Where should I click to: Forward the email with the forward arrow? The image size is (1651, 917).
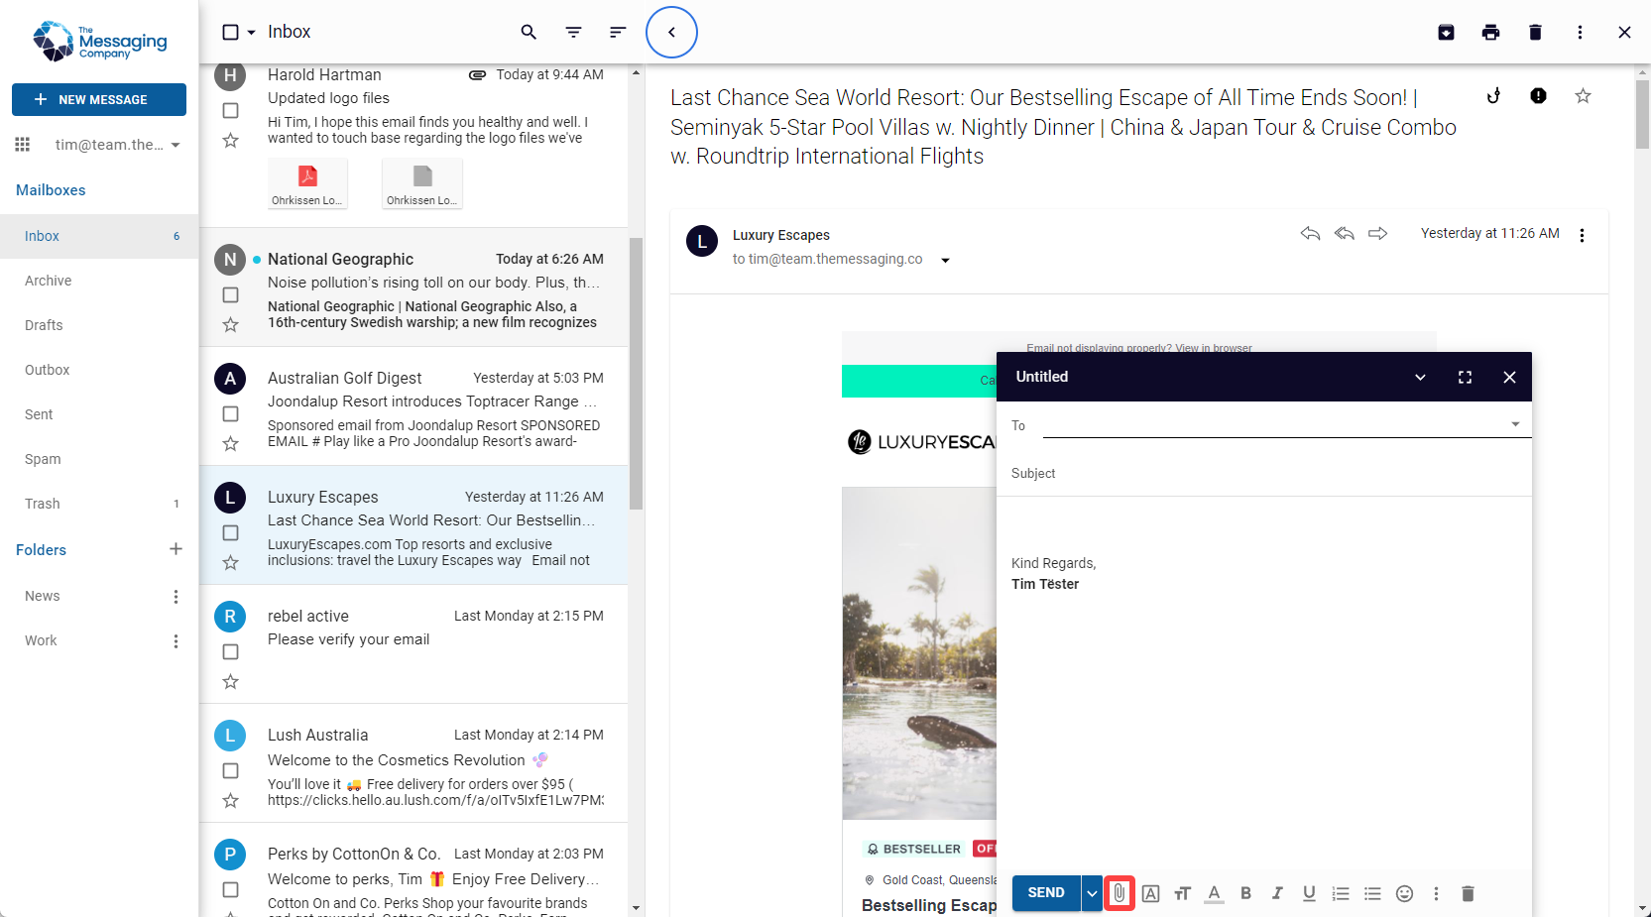coord(1377,234)
